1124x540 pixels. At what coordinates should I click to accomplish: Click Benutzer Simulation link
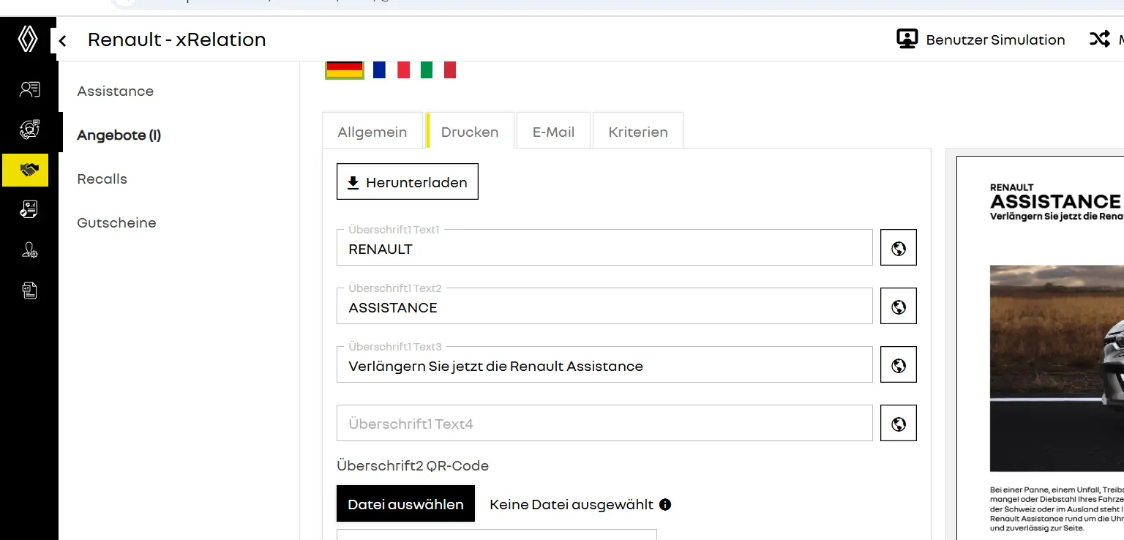tap(995, 40)
